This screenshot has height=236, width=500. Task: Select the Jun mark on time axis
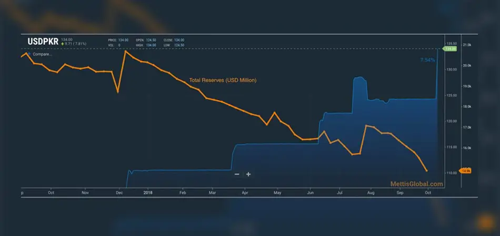tap(310, 192)
